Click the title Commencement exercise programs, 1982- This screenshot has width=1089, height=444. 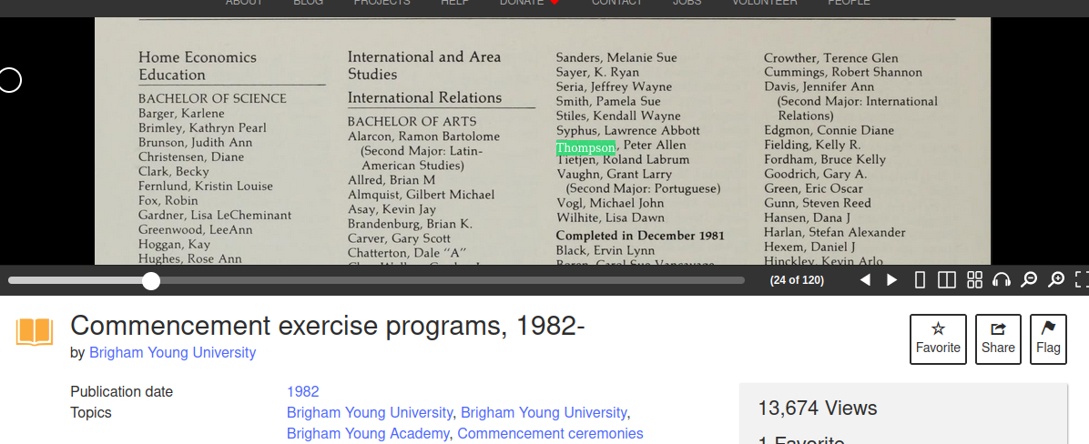tap(328, 326)
